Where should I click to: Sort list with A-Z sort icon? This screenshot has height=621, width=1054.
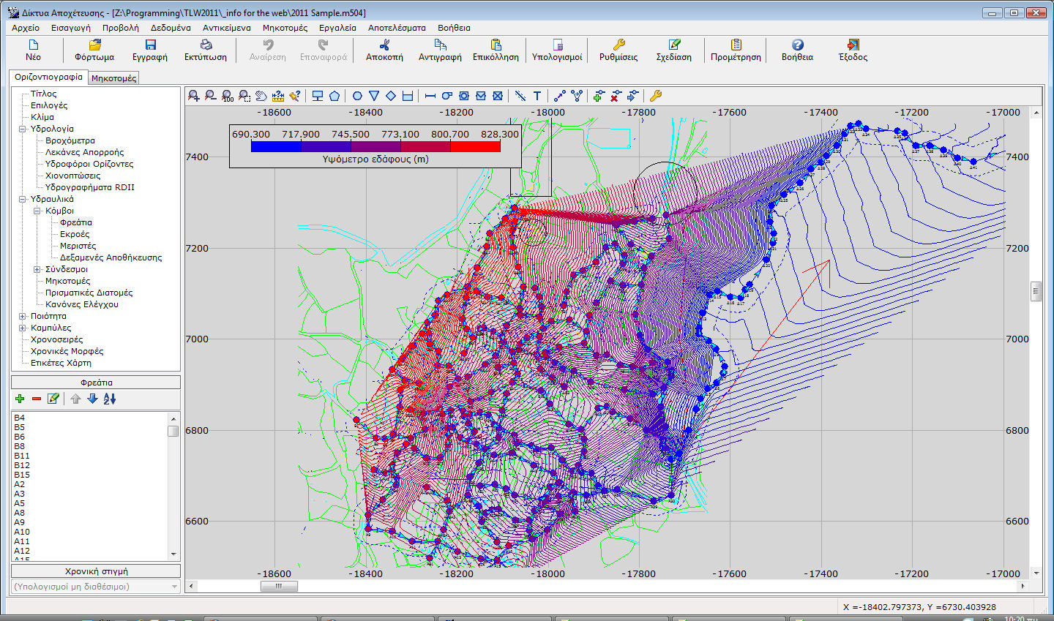click(110, 399)
